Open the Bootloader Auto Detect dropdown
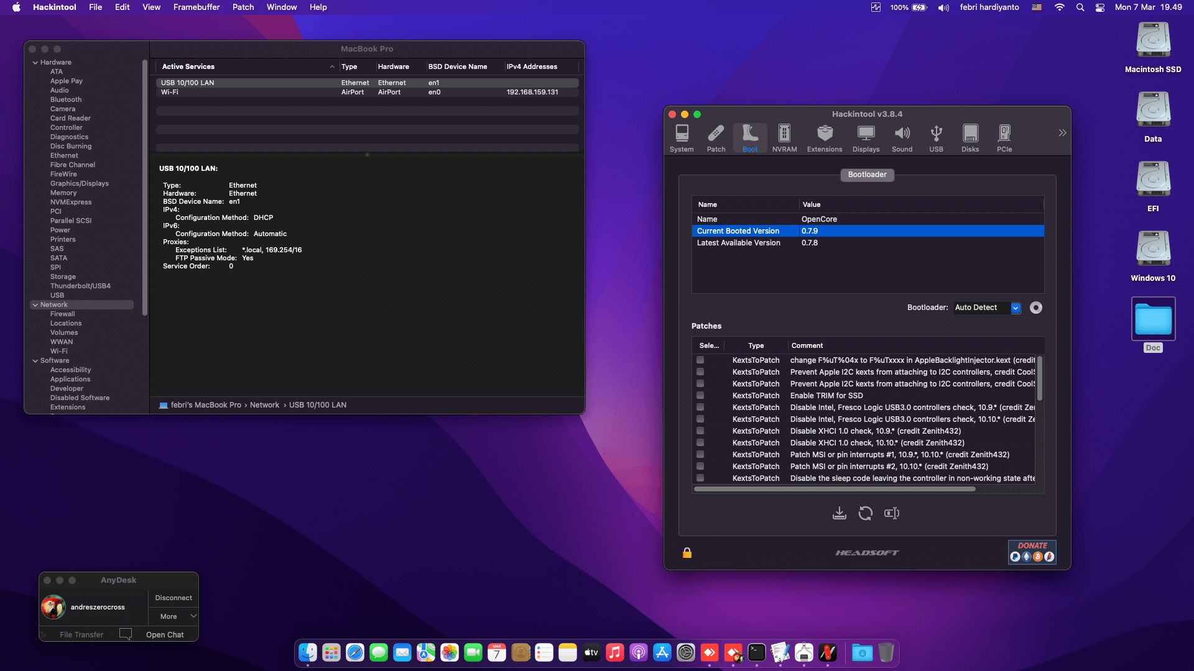1194x671 pixels. coord(988,308)
